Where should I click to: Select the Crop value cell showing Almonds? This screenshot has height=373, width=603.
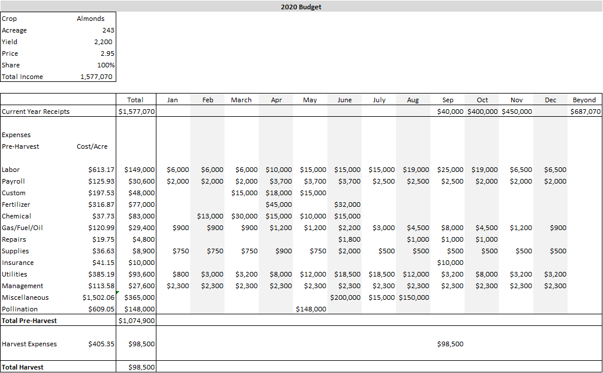click(91, 19)
